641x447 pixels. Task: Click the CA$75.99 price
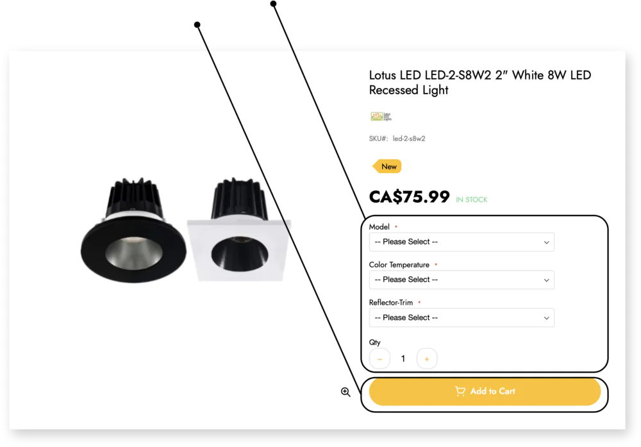409,197
